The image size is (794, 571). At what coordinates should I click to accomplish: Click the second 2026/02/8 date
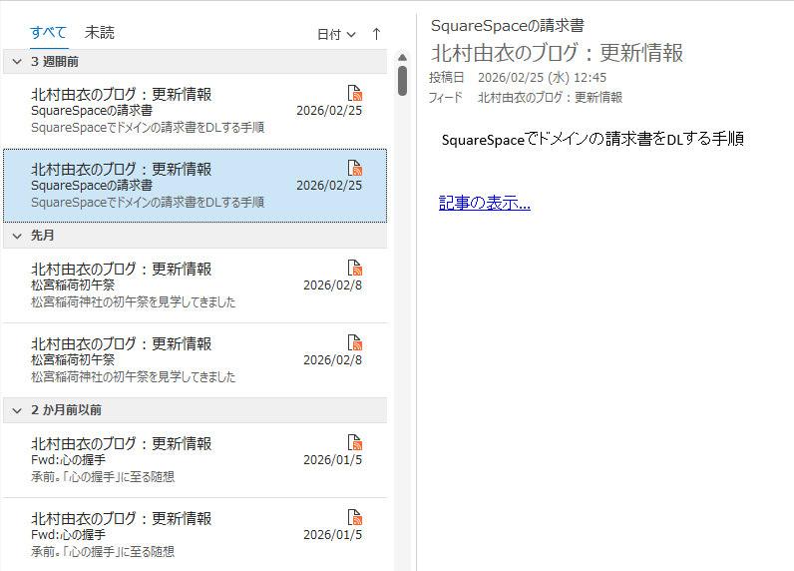(333, 360)
